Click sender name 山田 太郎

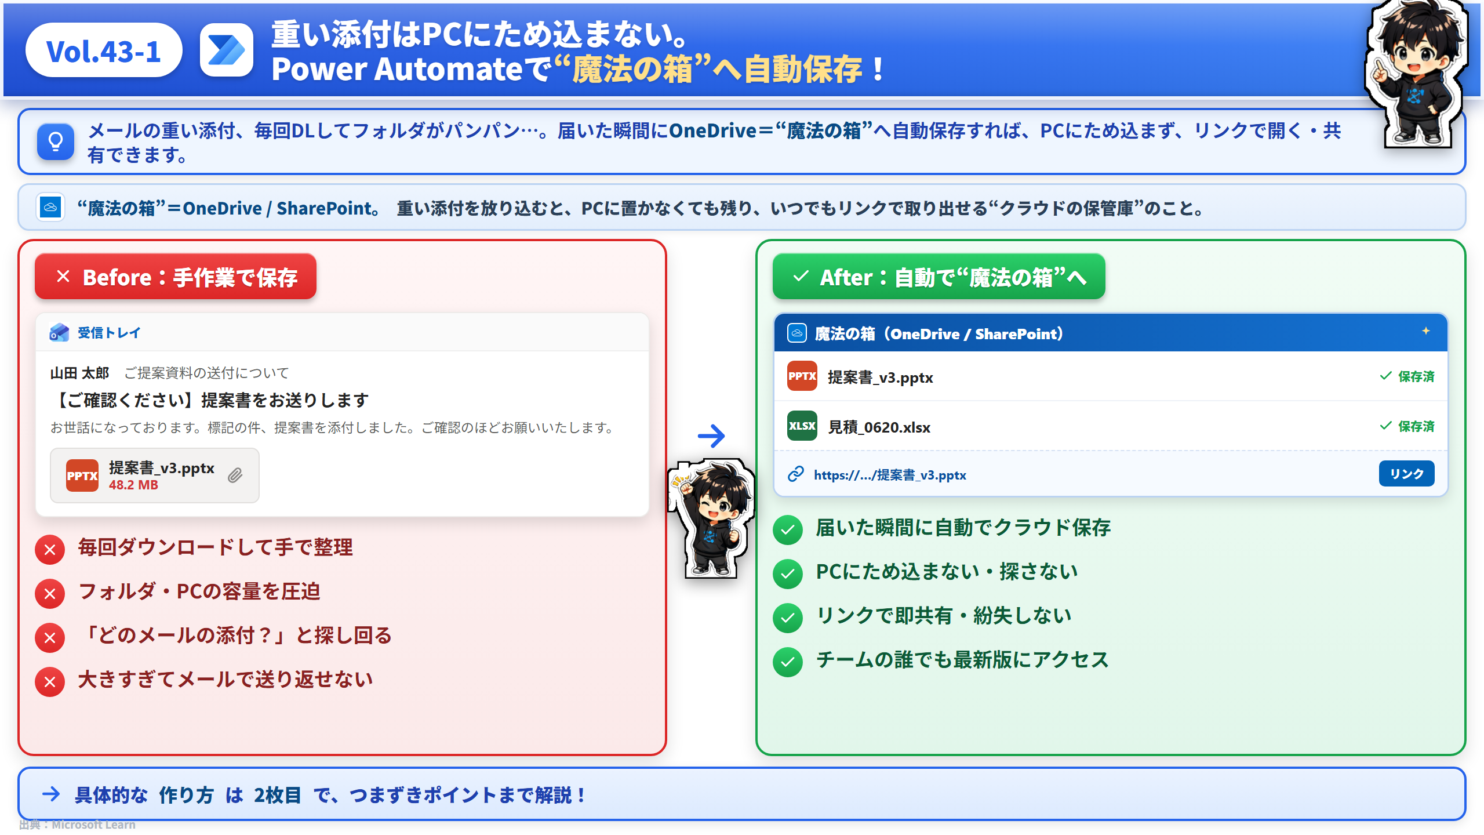point(79,373)
